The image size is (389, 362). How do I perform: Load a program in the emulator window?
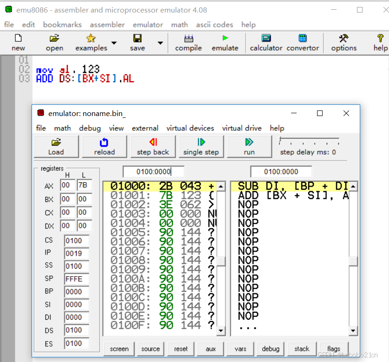tap(56, 146)
